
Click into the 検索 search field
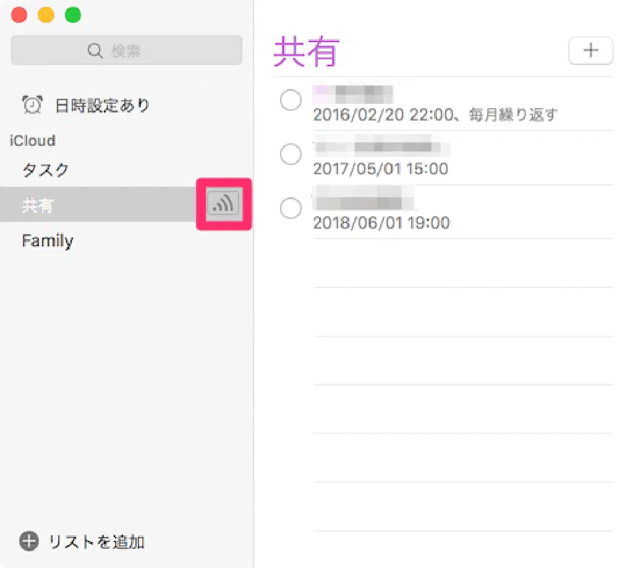coord(127,51)
